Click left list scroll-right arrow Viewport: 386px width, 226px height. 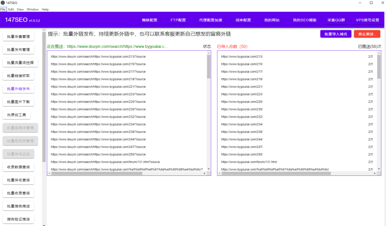[204, 173]
